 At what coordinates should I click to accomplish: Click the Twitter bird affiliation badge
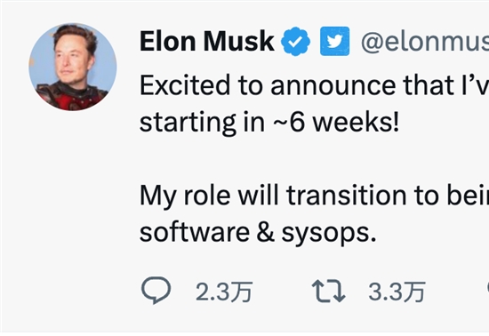pos(334,41)
